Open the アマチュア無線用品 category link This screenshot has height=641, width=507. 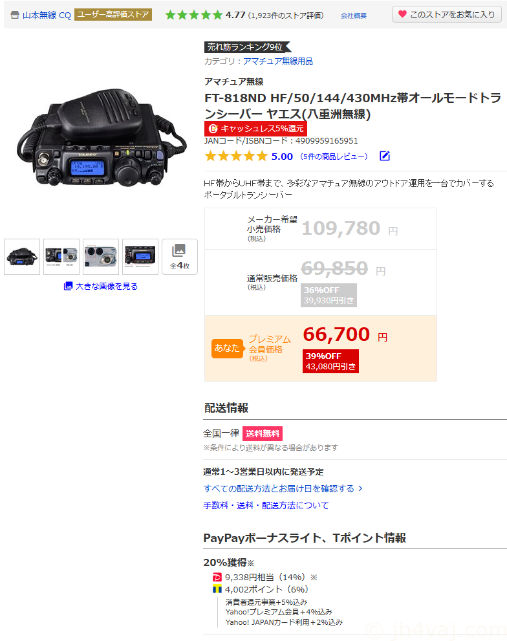pos(278,61)
